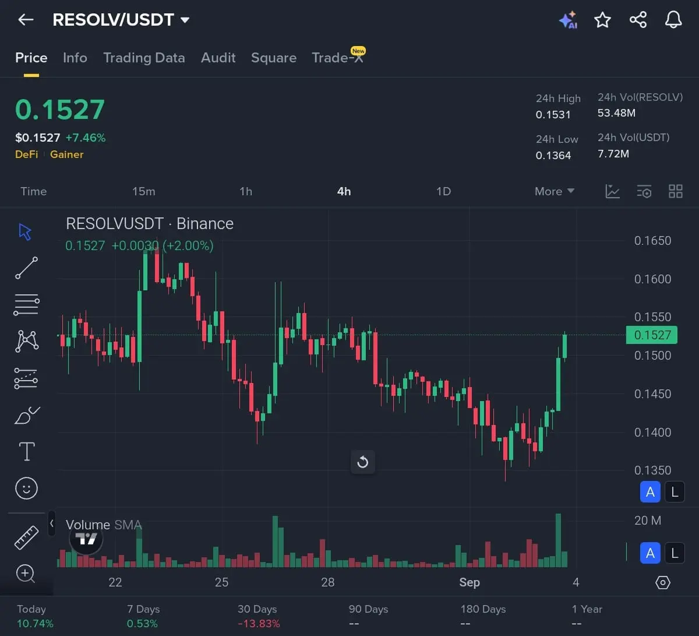This screenshot has width=699, height=636.
Task: Select the 15m interval
Action: click(x=144, y=191)
